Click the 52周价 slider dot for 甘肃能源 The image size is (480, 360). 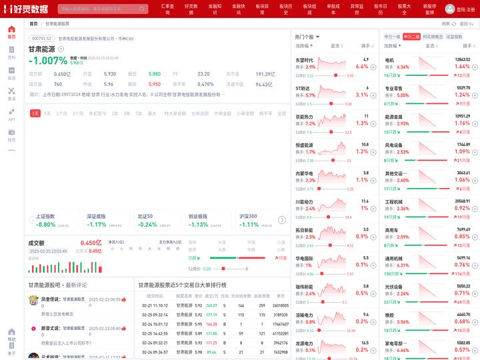[223, 269]
